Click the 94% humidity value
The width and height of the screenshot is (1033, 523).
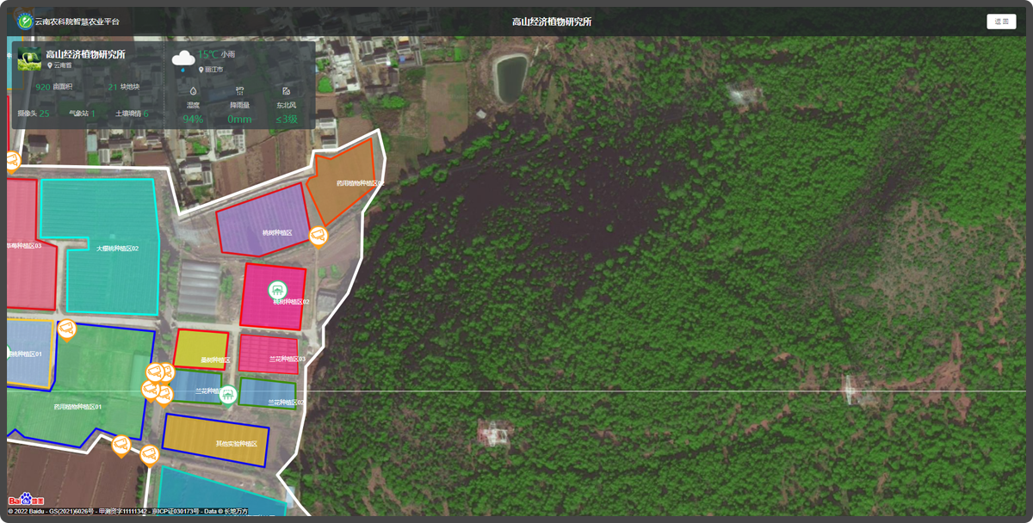pos(193,120)
